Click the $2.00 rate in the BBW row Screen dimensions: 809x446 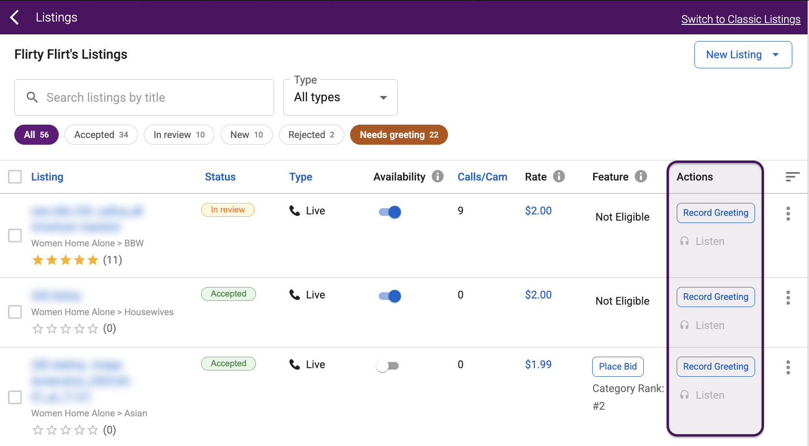pos(538,211)
